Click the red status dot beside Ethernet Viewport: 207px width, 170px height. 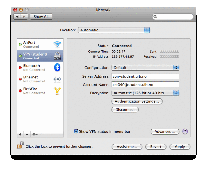pyautogui.click(x=20, y=79)
